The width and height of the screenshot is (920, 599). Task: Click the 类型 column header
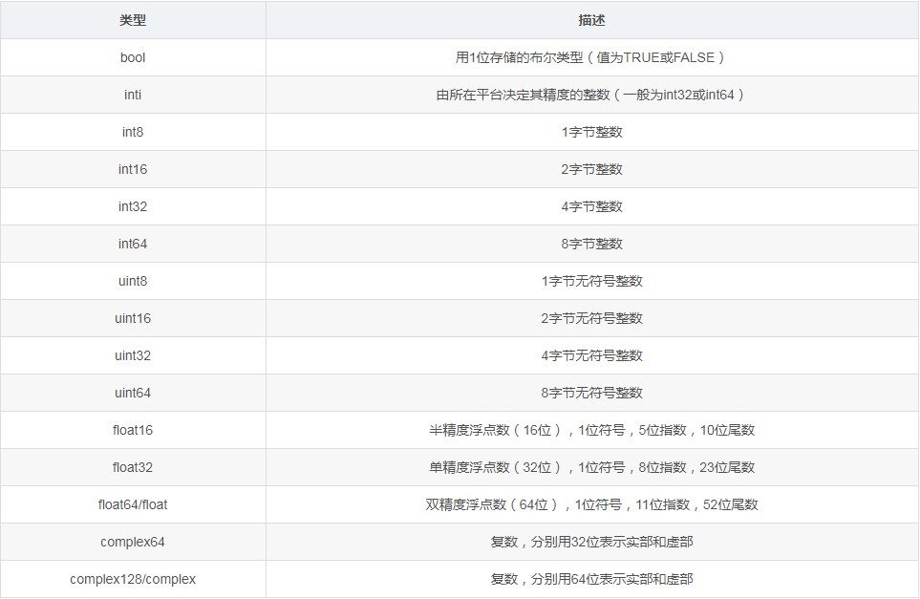(x=133, y=20)
